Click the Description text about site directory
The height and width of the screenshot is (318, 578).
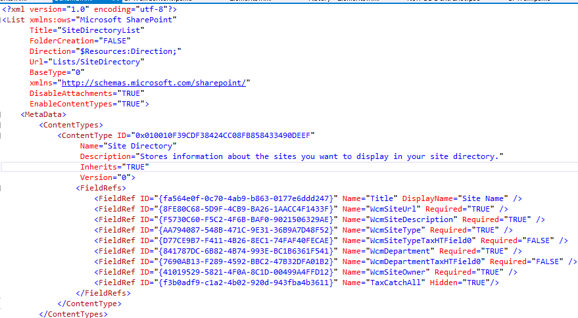tap(320, 156)
